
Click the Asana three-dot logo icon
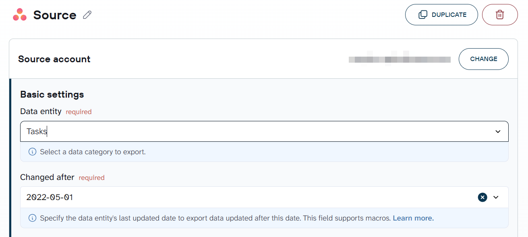point(20,15)
